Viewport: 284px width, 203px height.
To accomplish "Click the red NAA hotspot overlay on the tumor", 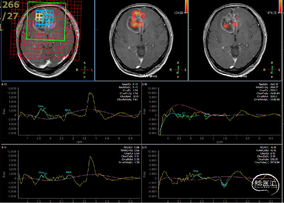I will (x=138, y=19).
